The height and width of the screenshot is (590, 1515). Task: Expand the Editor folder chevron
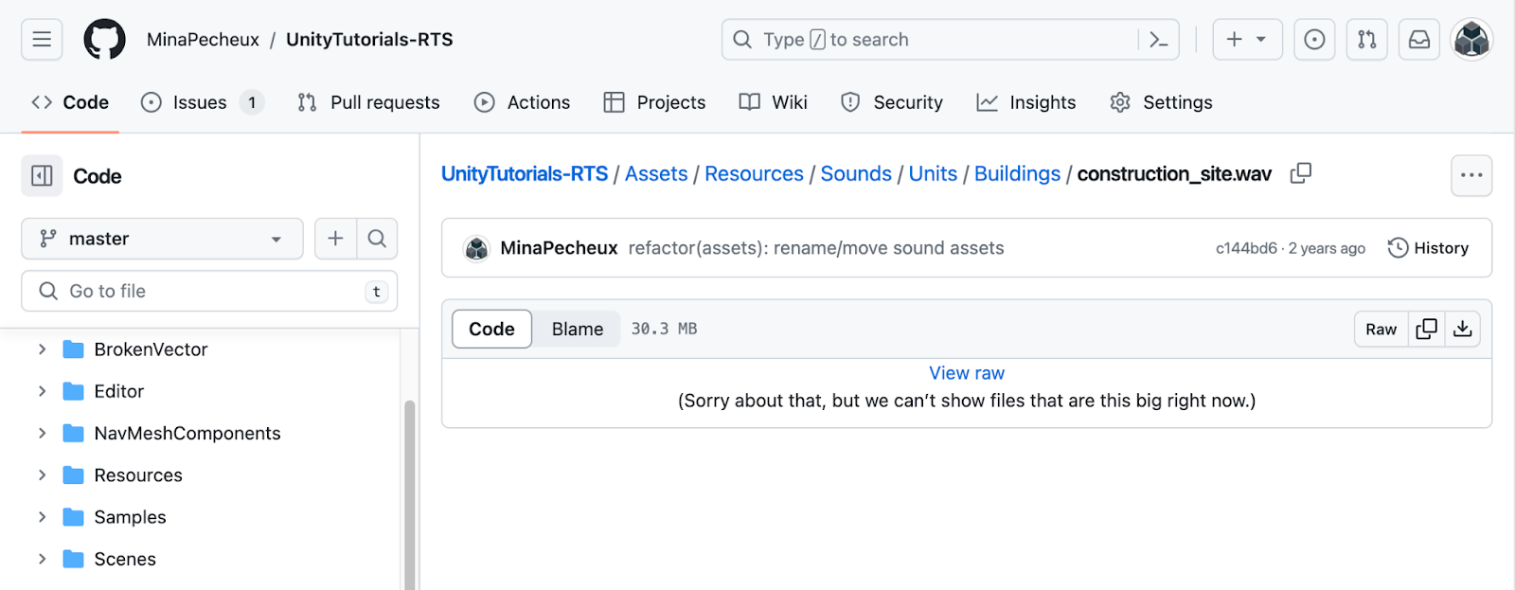tap(42, 391)
